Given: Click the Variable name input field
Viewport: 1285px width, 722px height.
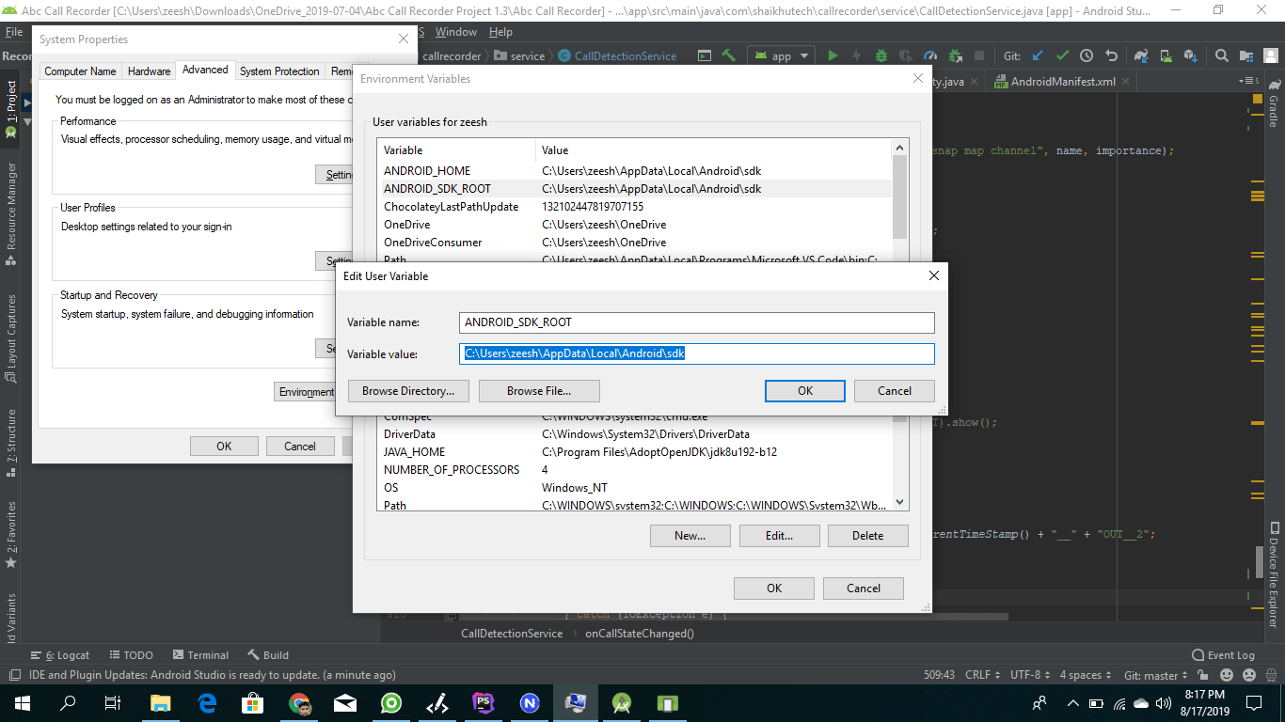Looking at the screenshot, I should pos(697,322).
